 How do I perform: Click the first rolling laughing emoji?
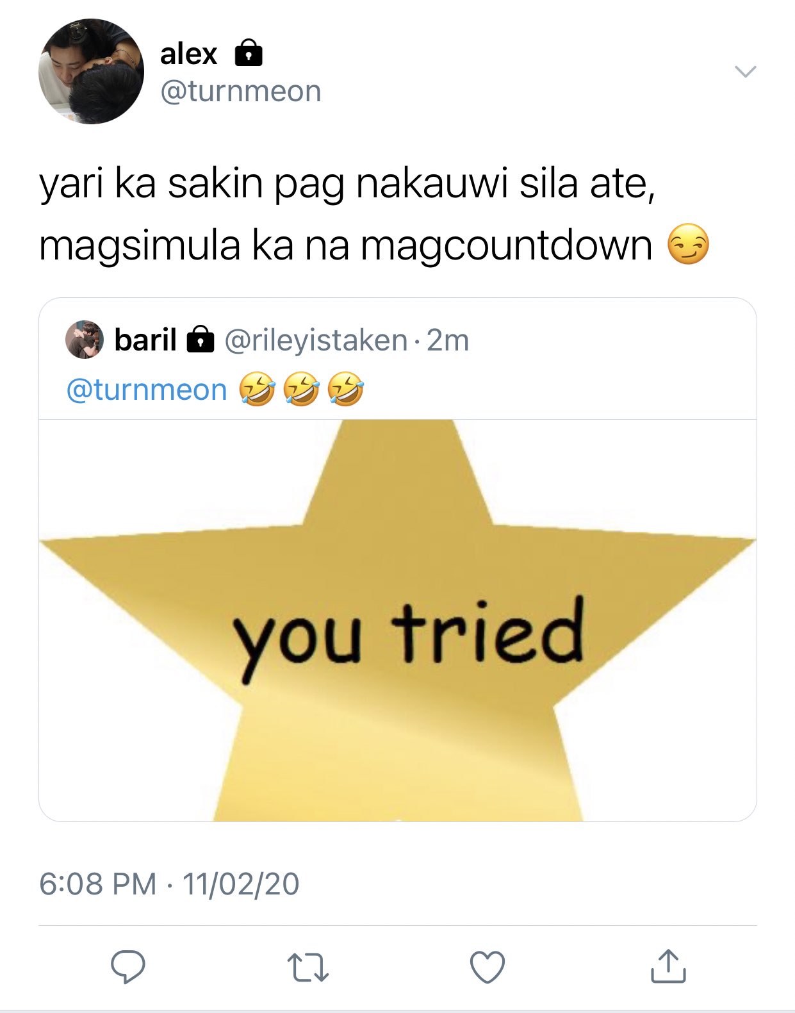point(258,389)
